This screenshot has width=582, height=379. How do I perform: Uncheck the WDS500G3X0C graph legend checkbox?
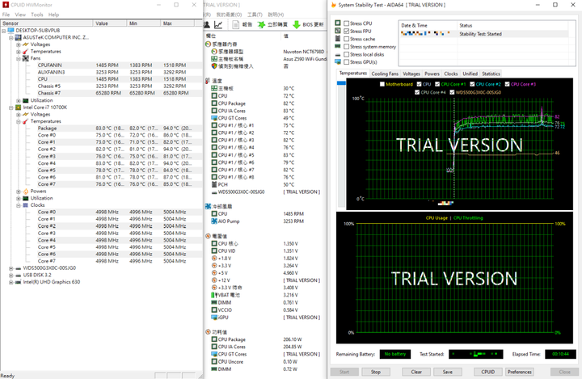452,92
